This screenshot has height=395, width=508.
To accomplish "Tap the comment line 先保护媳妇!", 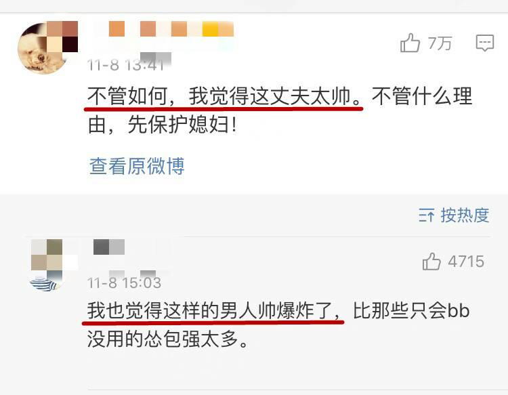I will click(x=182, y=125).
